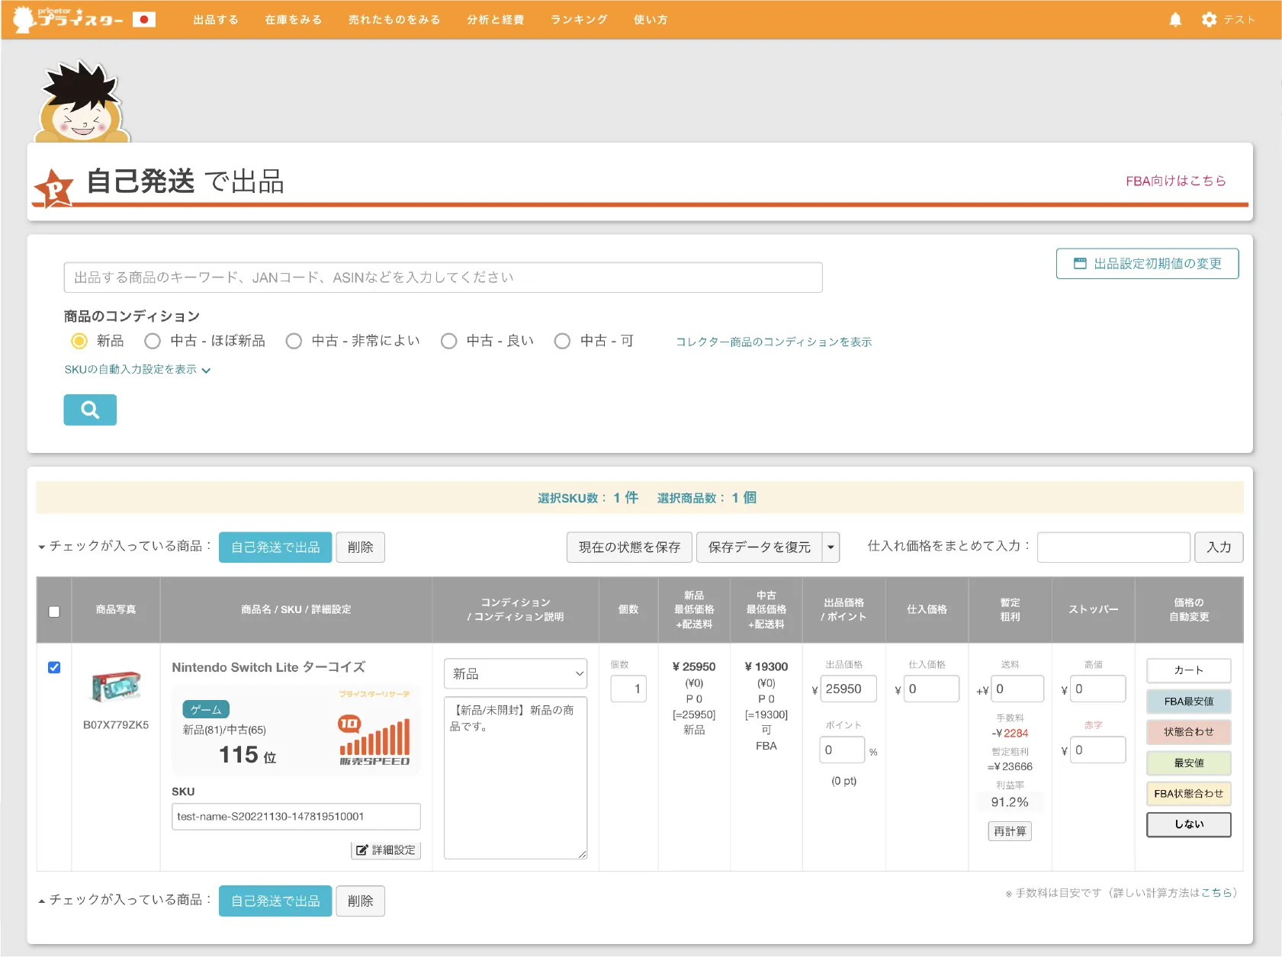Open settings gear icon
Screen dimensions: 1282x957
1209,20
